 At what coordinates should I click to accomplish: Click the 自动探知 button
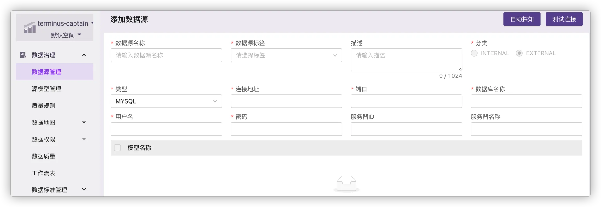(522, 19)
